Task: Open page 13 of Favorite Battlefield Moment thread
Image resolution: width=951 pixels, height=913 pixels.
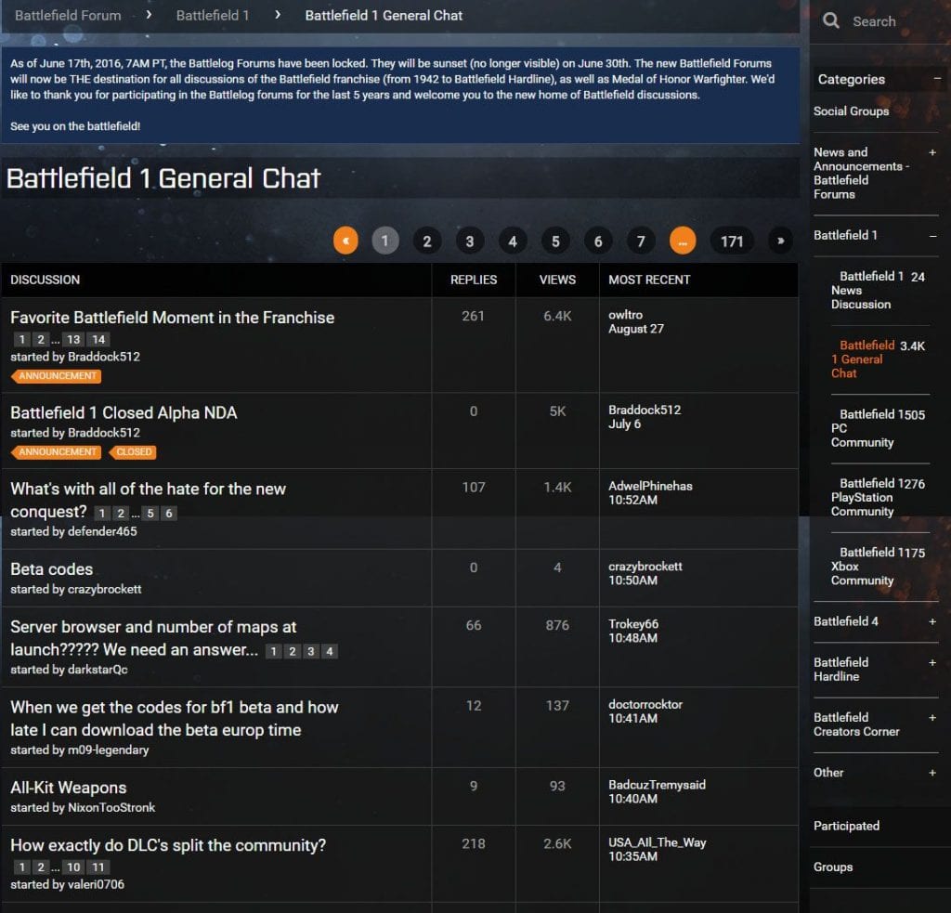Action: (73, 340)
